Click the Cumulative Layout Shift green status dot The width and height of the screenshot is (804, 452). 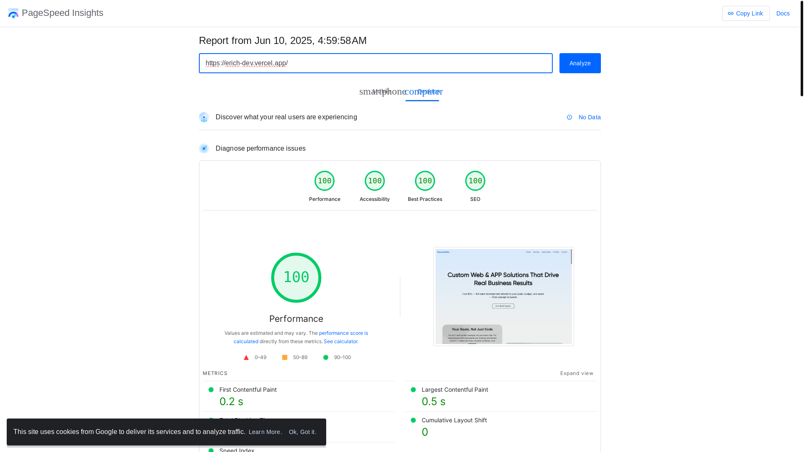click(x=413, y=420)
